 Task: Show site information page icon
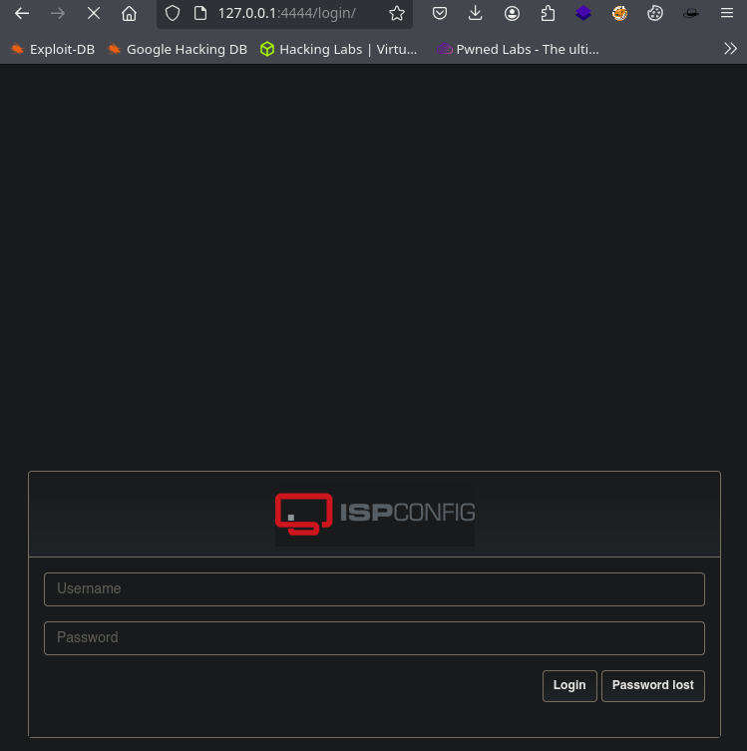tap(200, 13)
